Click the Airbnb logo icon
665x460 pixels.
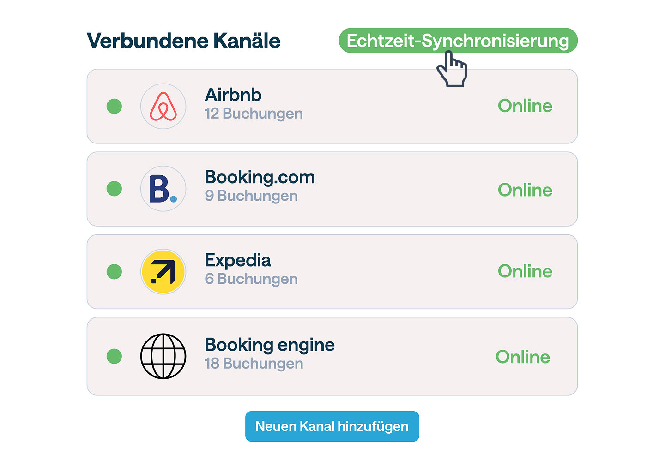[163, 106]
